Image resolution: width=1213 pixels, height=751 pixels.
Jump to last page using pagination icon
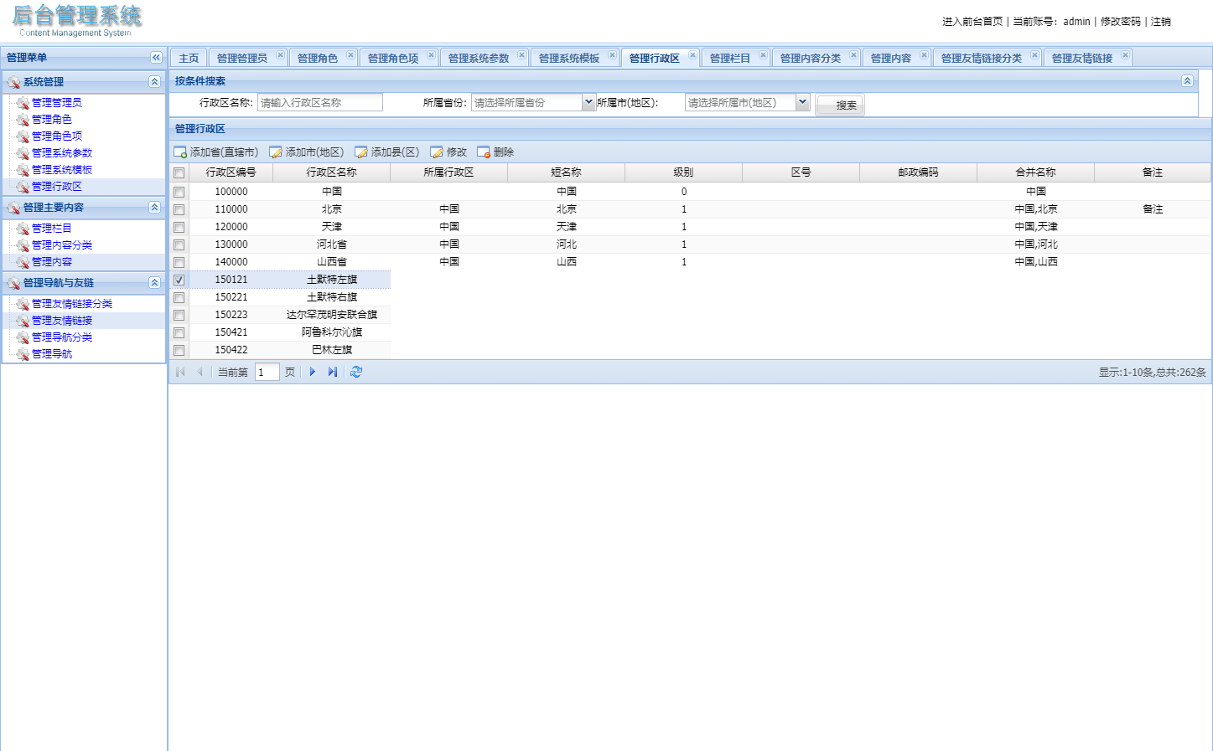332,371
